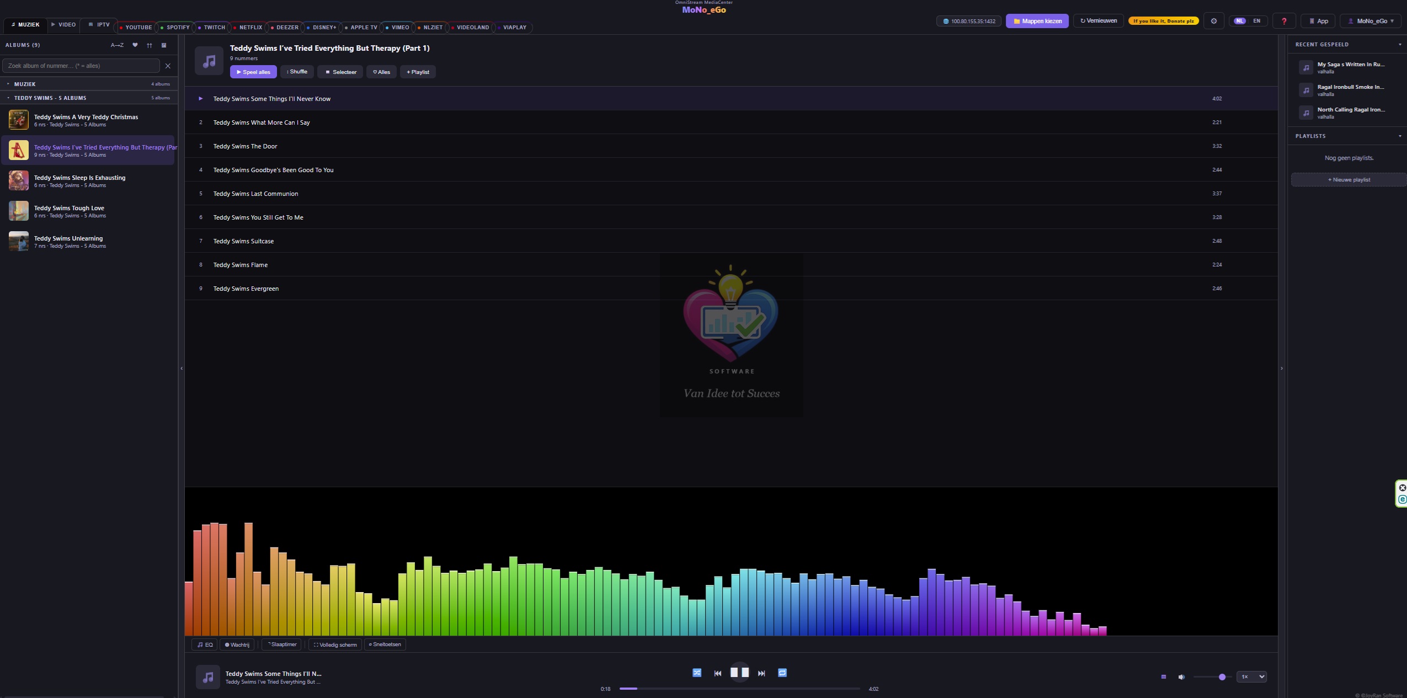Open the 1x playback speed dropdown
The height and width of the screenshot is (698, 1407).
(1251, 676)
